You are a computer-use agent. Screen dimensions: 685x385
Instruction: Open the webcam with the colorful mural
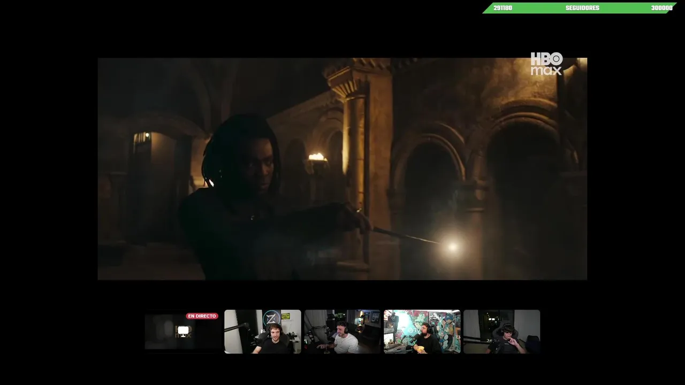(x=422, y=332)
